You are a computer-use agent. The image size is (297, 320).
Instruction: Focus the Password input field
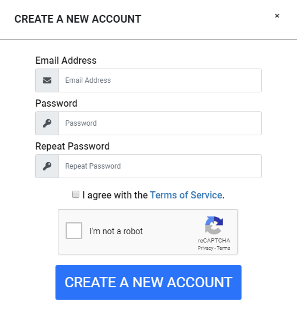160,123
